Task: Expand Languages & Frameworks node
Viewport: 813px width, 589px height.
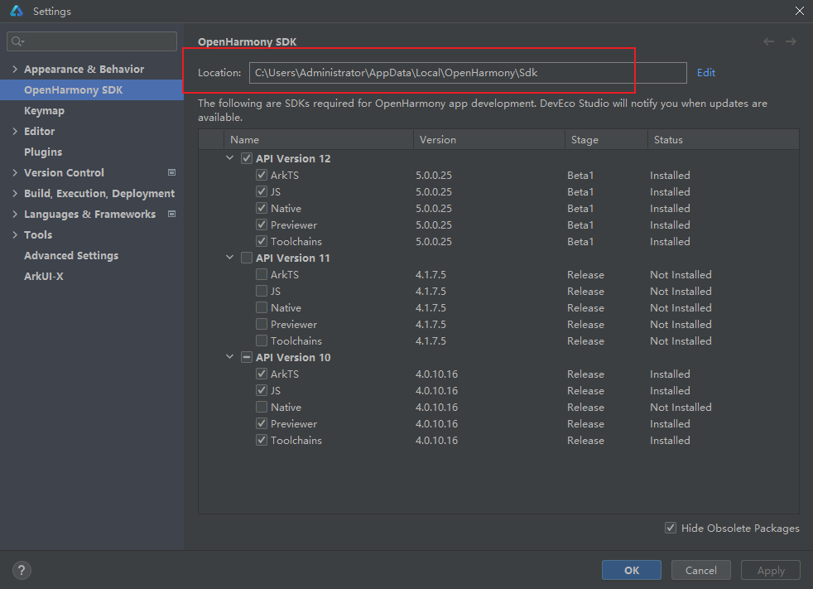Action: [x=15, y=215]
